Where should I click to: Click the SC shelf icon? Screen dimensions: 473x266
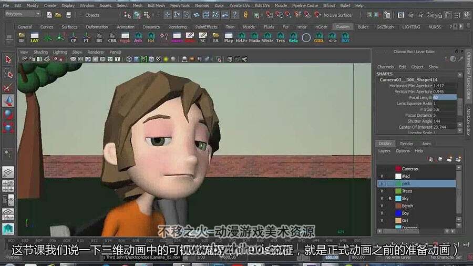point(203,38)
